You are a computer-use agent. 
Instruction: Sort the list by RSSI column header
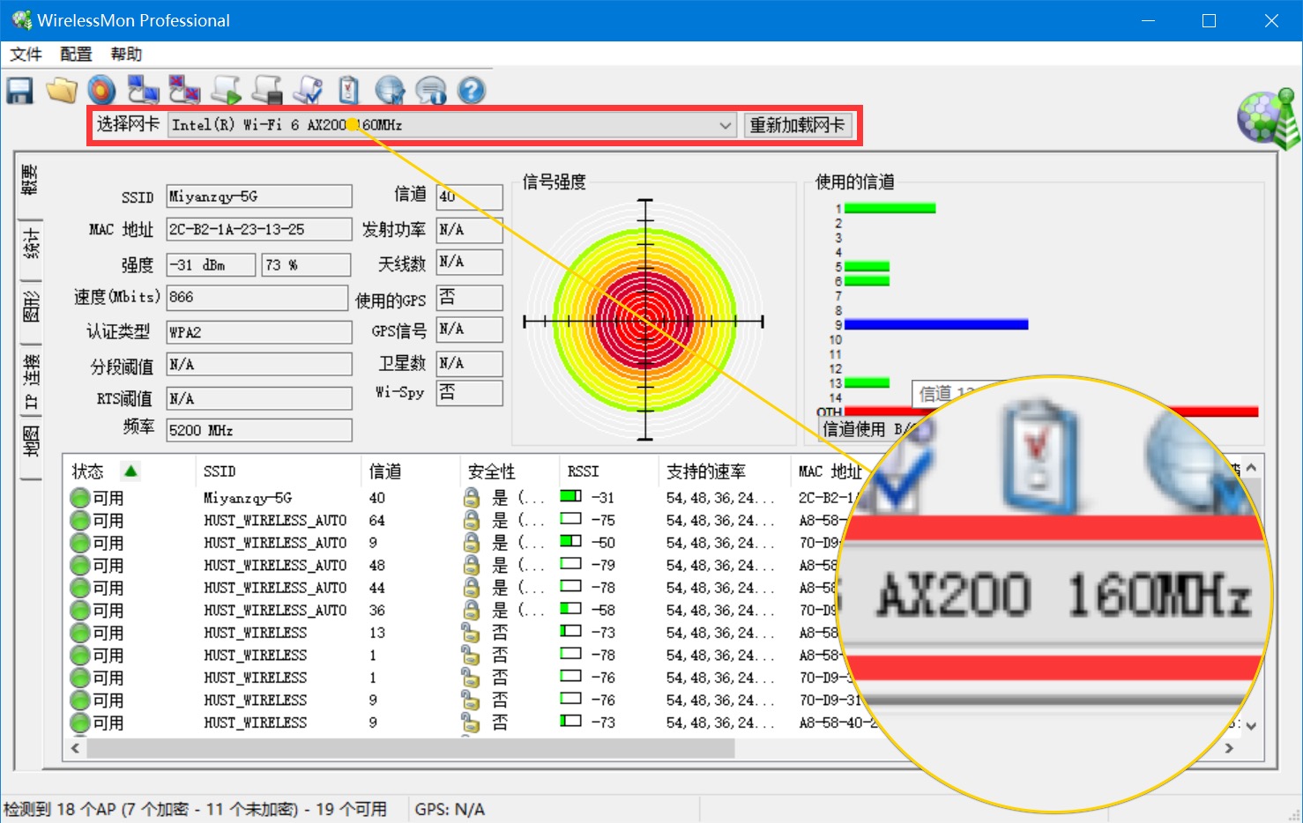coord(584,471)
